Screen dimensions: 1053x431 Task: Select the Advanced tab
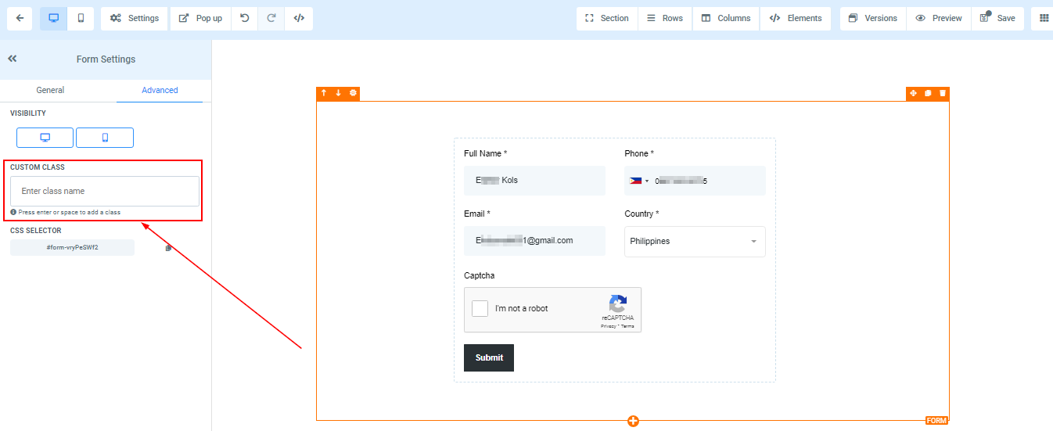[160, 90]
